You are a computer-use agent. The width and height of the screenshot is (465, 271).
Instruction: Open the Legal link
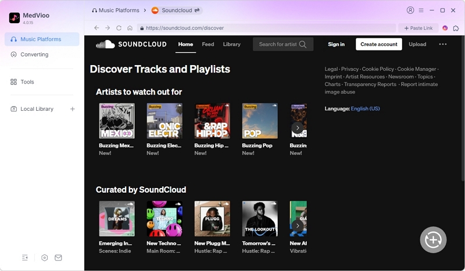pyautogui.click(x=331, y=69)
